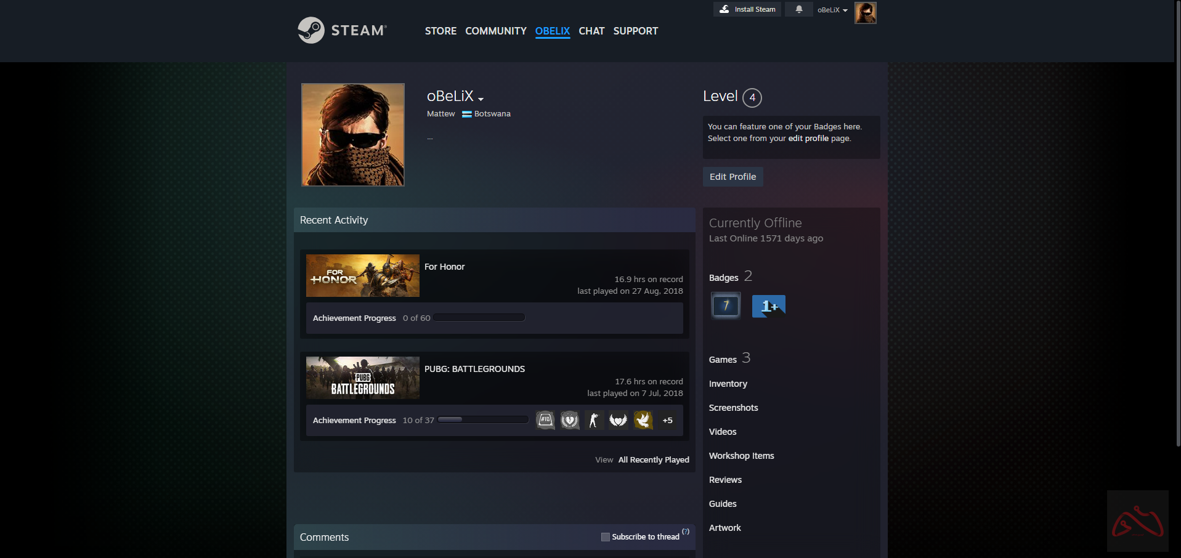Click the golden PUBG achievement icon

click(643, 421)
